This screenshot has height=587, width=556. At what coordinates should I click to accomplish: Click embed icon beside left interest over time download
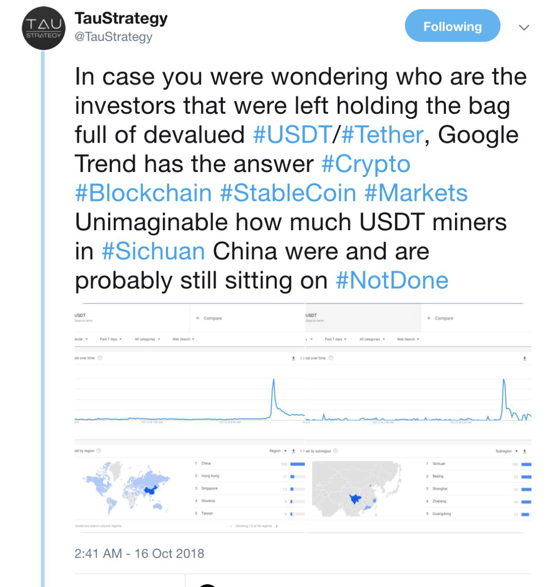302,358
